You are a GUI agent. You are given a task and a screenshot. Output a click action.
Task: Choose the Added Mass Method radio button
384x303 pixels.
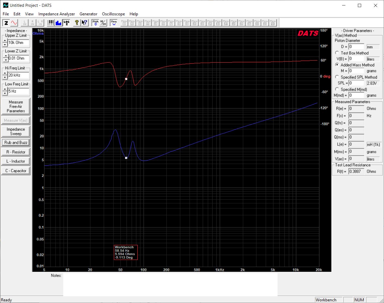[337, 65]
